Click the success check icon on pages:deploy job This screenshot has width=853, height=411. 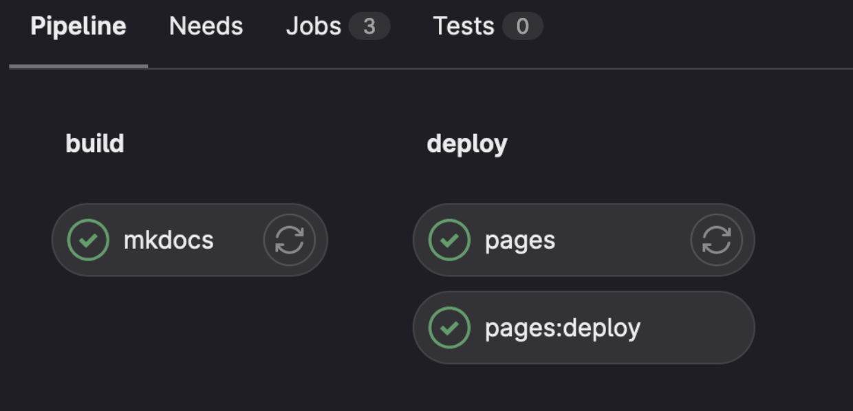pos(451,327)
